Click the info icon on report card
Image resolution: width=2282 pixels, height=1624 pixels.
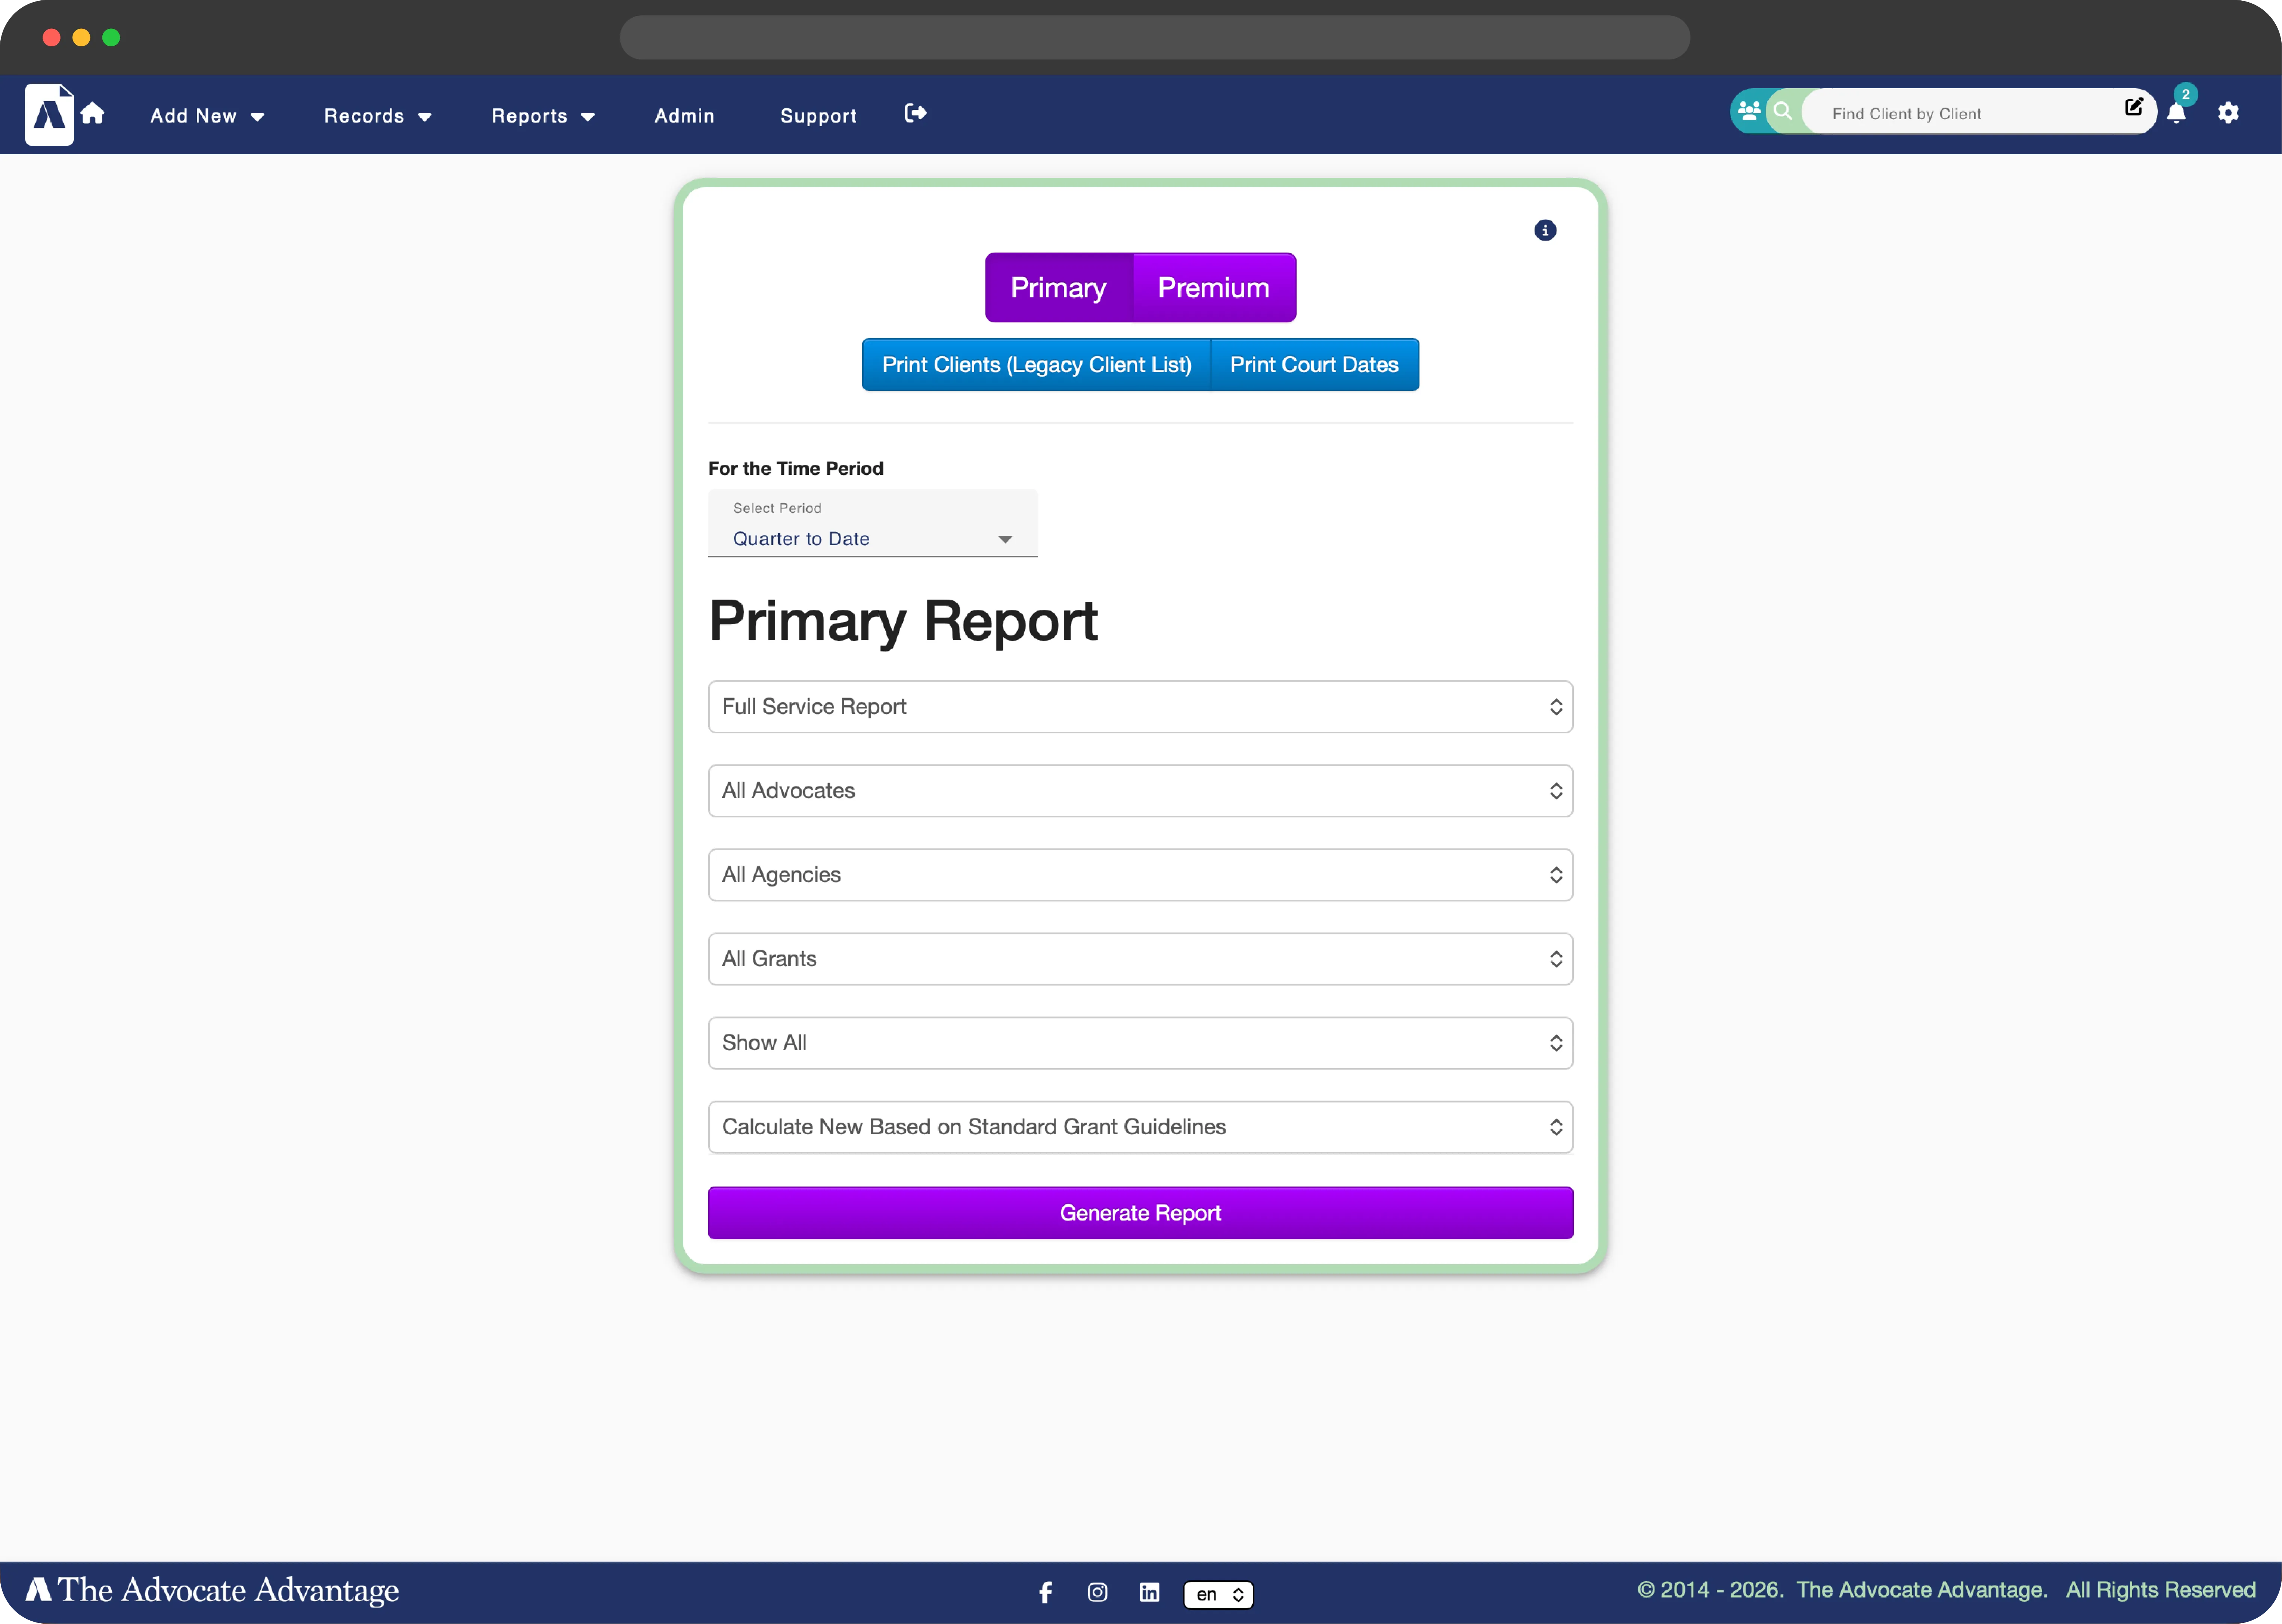tap(1545, 231)
